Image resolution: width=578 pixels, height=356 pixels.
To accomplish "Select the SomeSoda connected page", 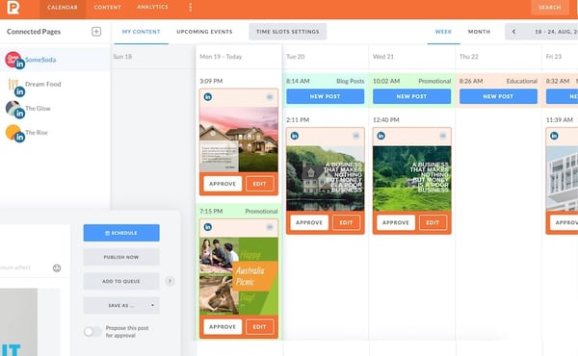I will point(55,60).
